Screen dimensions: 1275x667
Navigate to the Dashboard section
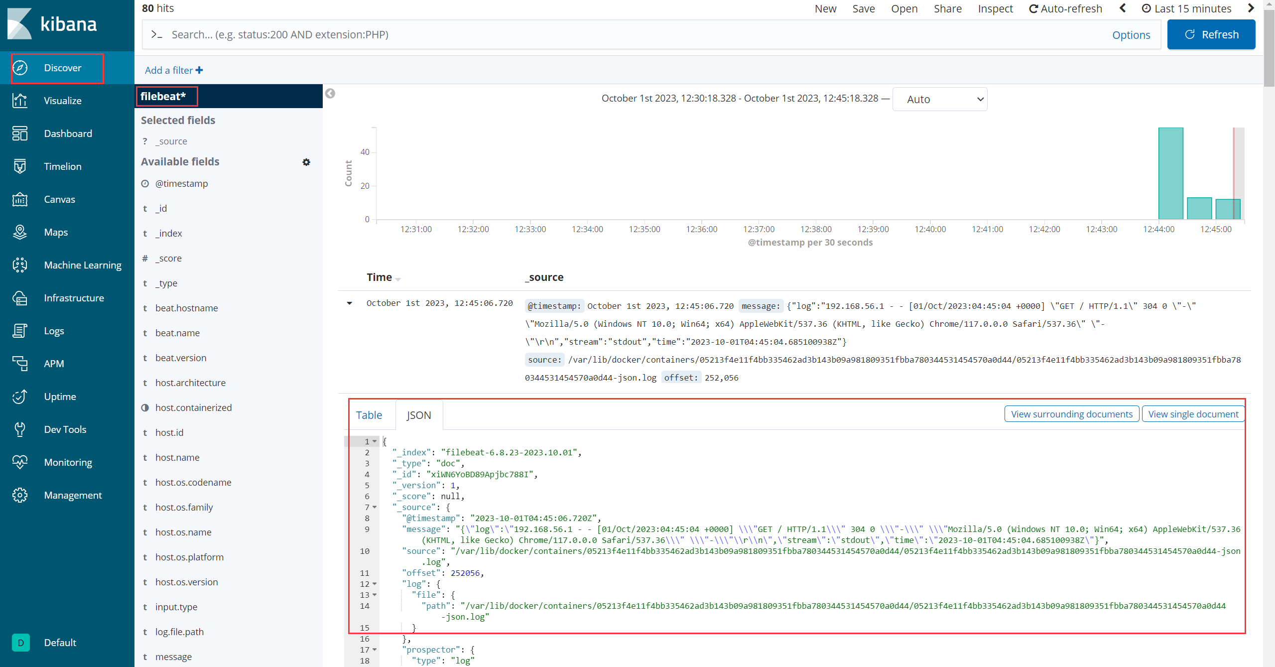pyautogui.click(x=67, y=133)
